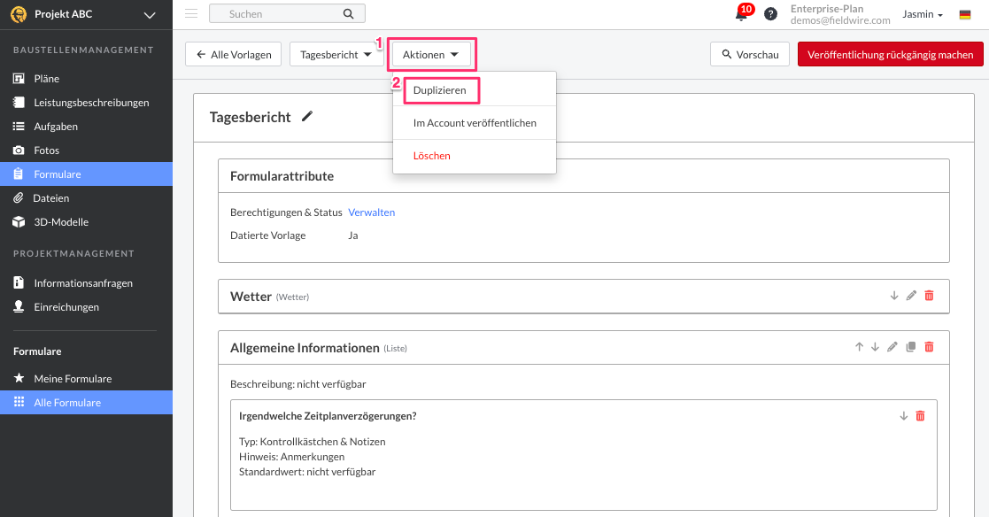Click the hamburger menu icon
989x517 pixels.
coord(191,13)
